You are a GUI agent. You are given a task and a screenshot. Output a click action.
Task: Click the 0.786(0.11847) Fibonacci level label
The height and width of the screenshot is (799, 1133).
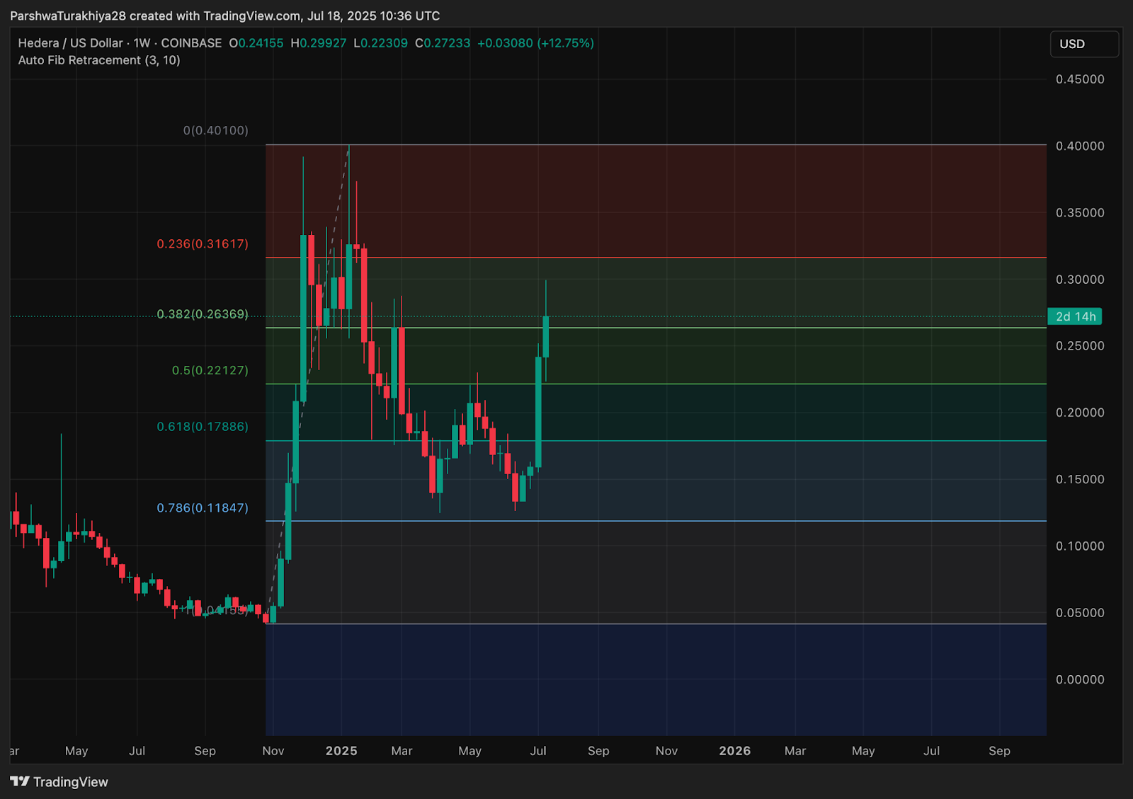(203, 507)
